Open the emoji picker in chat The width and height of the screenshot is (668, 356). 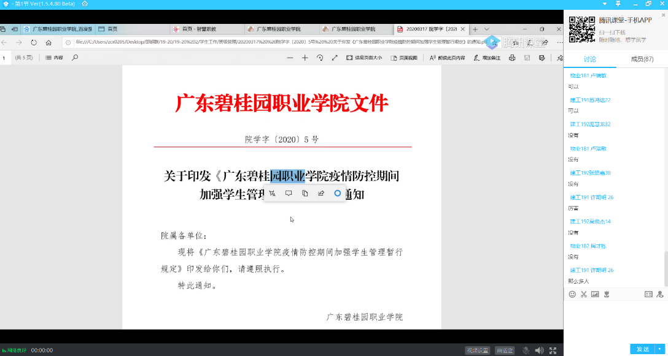(x=572, y=294)
